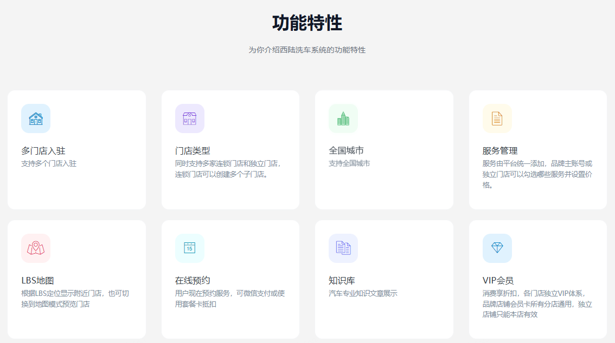Click the documents icon for 知识库
Screen dimensions: 615x343
point(343,248)
